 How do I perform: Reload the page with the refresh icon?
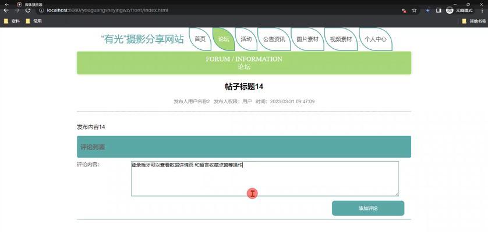[28, 10]
